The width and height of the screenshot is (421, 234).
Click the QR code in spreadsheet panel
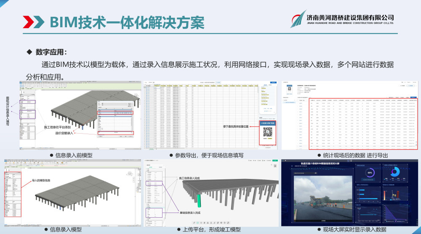(x=268, y=132)
